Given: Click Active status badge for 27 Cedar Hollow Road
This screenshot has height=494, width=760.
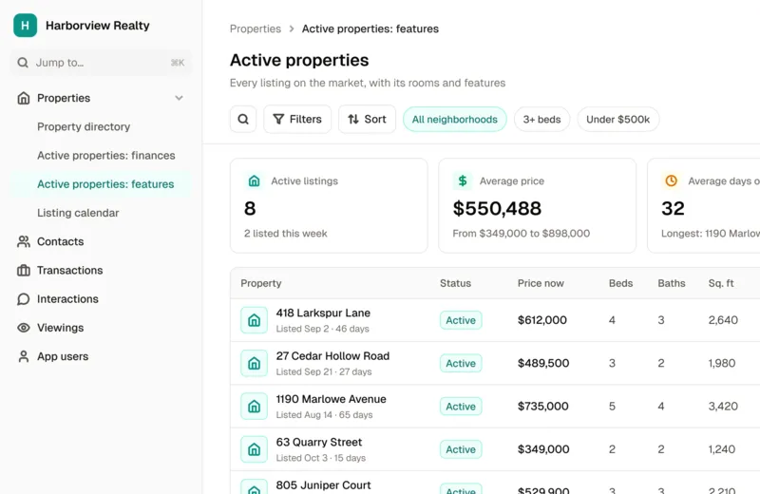Looking at the screenshot, I should tap(461, 363).
